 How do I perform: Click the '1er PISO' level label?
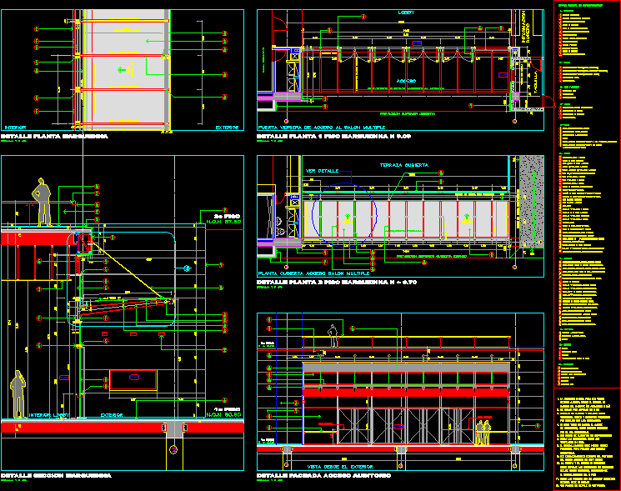click(x=228, y=409)
